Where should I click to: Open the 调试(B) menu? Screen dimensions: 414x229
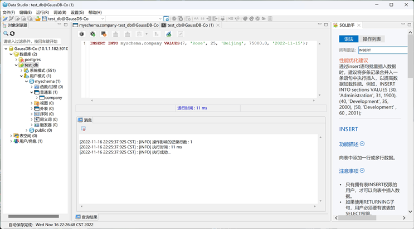point(60,12)
